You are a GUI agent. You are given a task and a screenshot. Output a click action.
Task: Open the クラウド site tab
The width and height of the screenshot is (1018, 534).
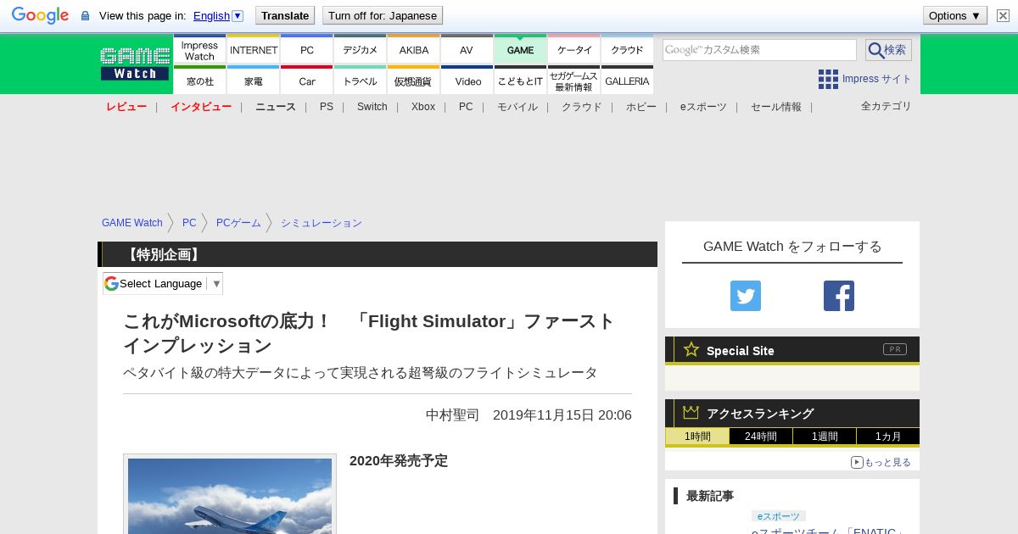627,50
